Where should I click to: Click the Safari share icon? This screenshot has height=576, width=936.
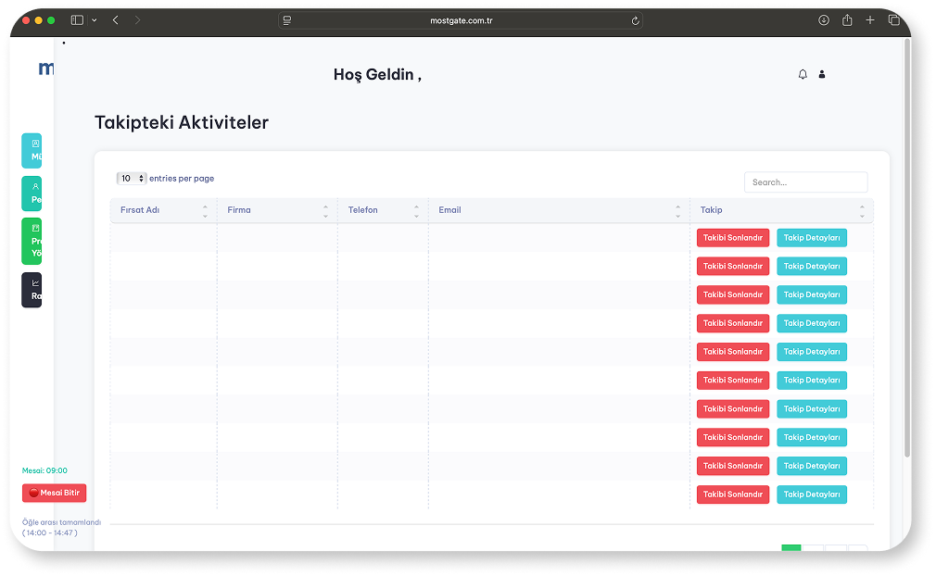(847, 20)
